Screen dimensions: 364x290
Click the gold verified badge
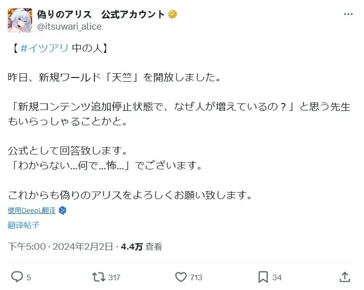173,14
